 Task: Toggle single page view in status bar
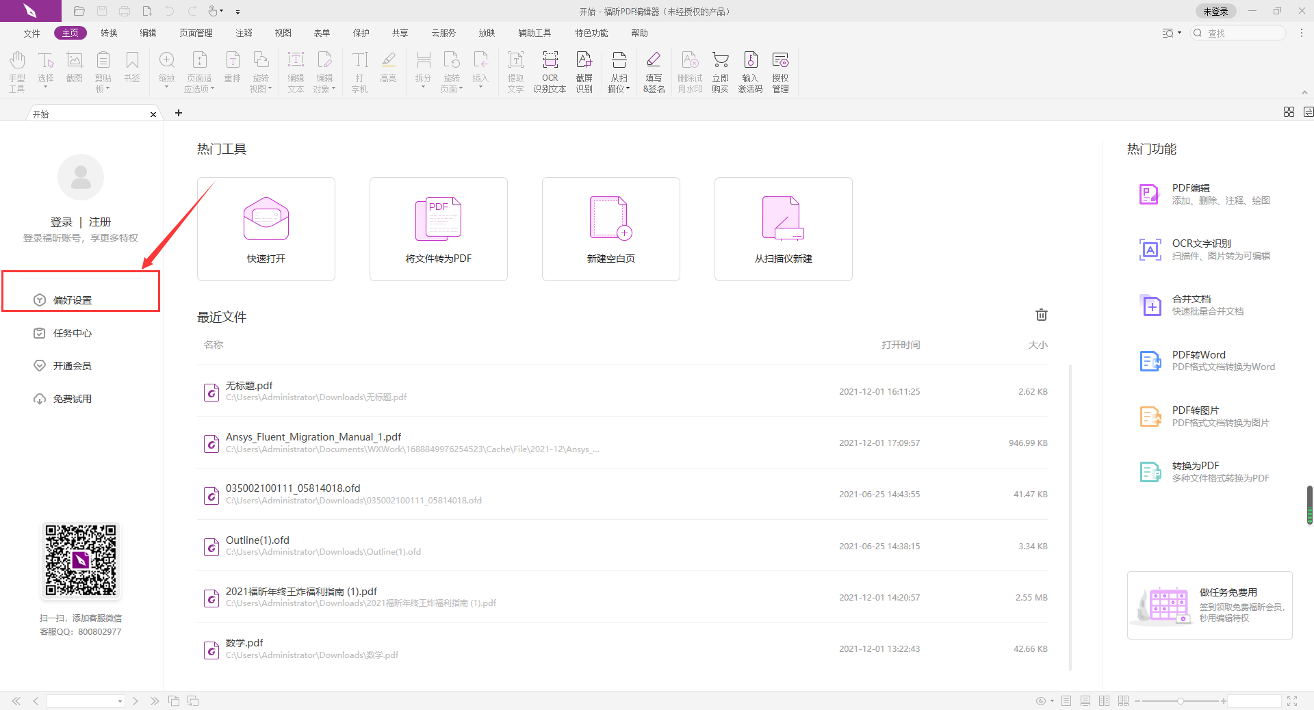click(1066, 701)
